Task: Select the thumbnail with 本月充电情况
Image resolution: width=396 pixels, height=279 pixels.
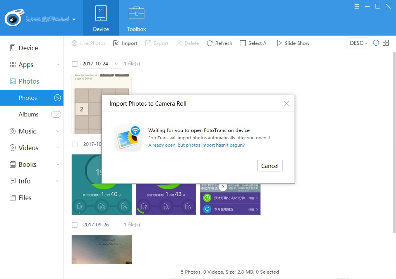Action: 230,199
